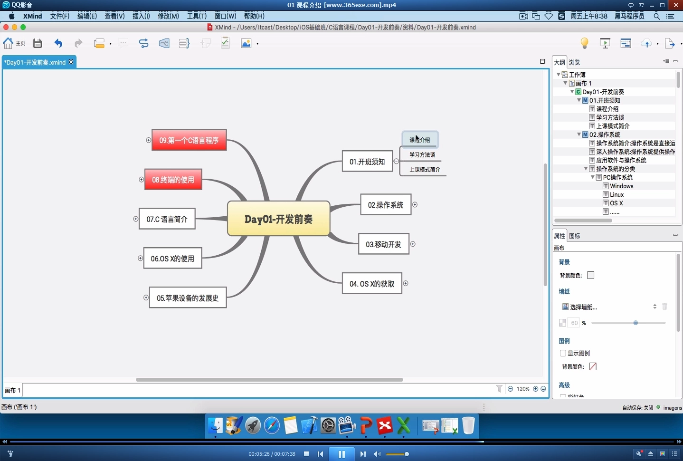Switch to the 图标 tab
The height and width of the screenshot is (461, 683).
575,236
